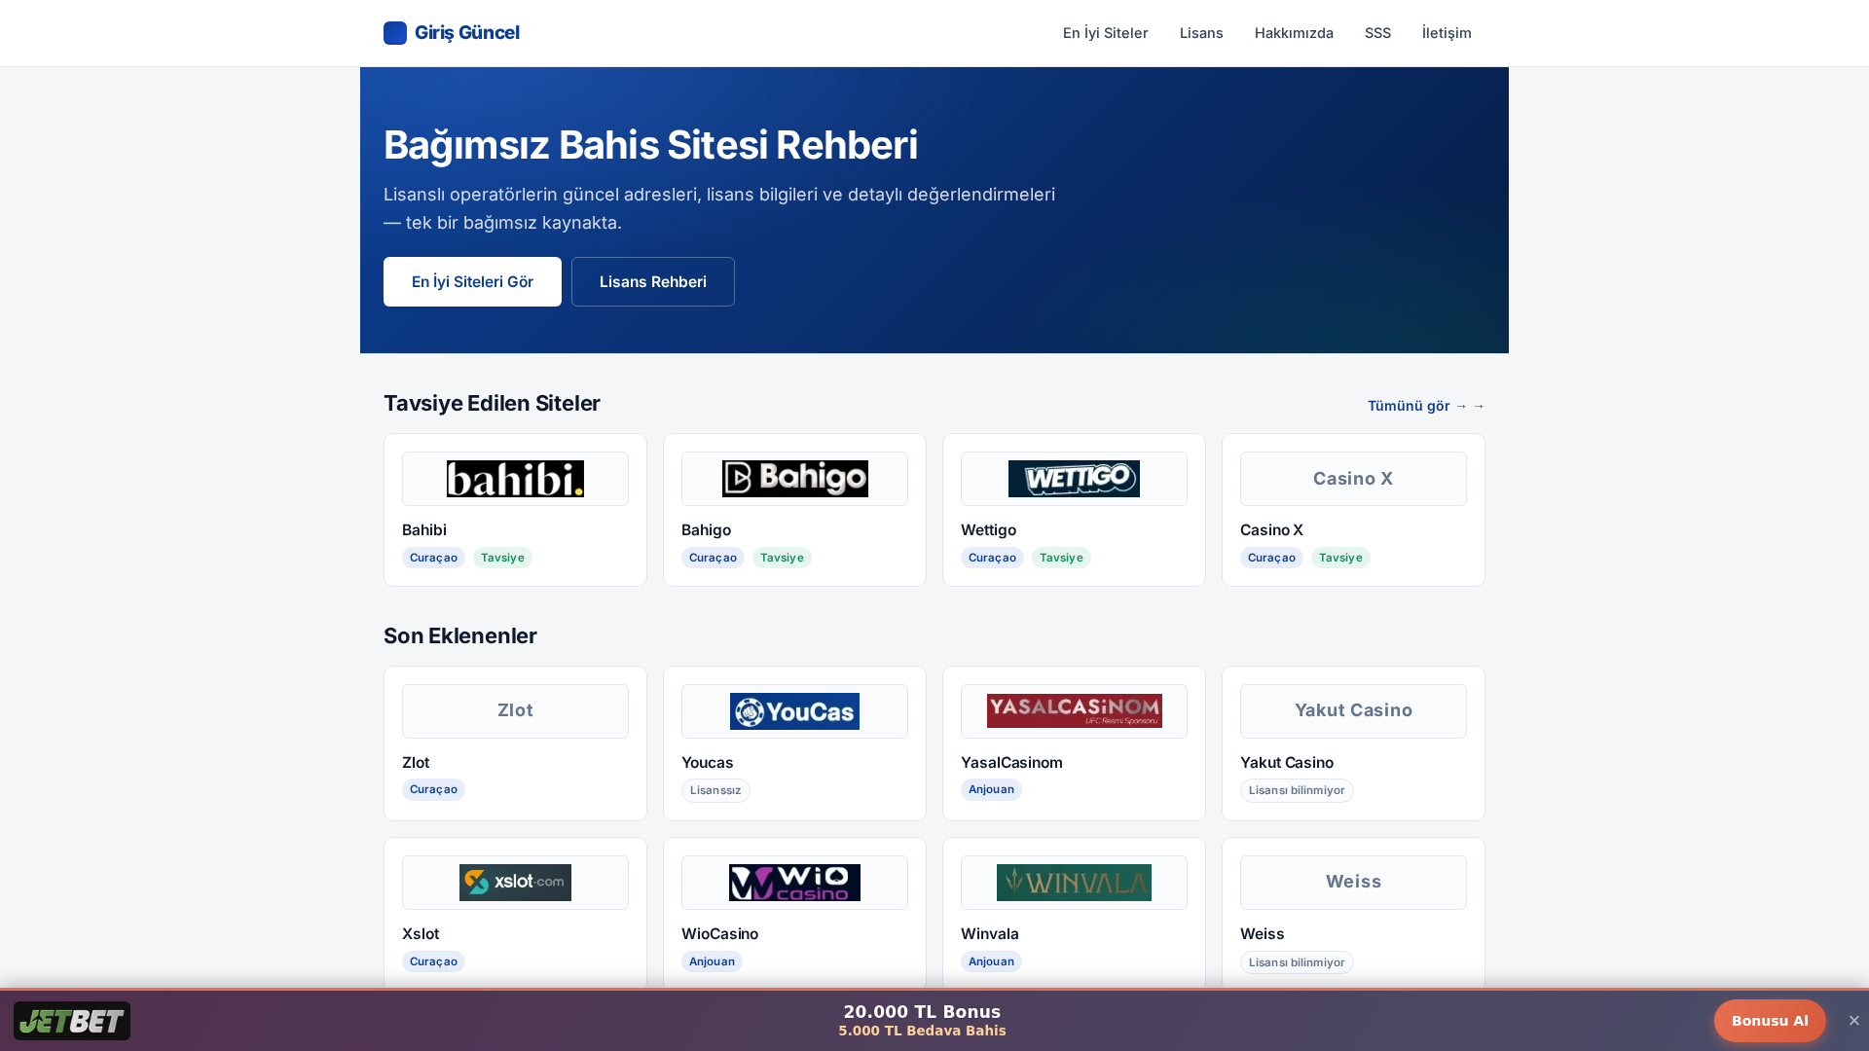
Task: Click the Zlot placeholder logo
Action: pyautogui.click(x=515, y=711)
